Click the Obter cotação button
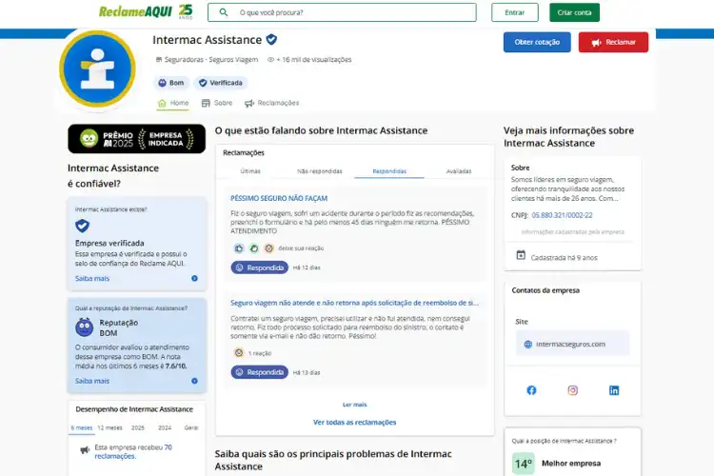This screenshot has width=714, height=476. click(x=537, y=42)
